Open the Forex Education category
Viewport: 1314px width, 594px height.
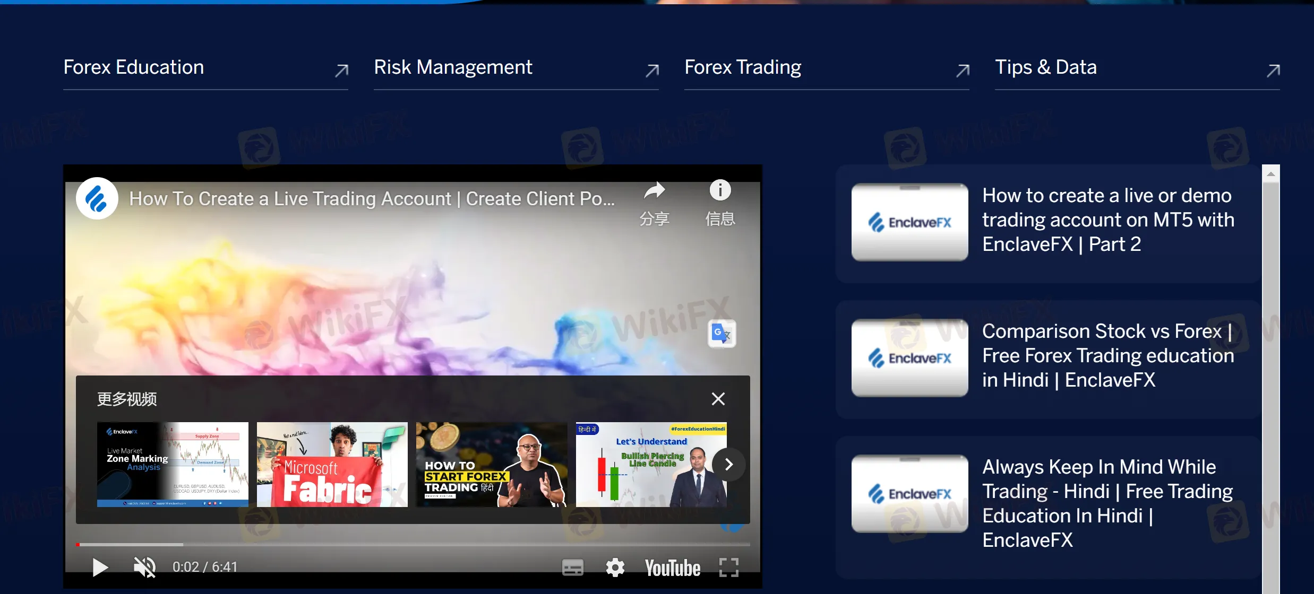click(x=133, y=67)
